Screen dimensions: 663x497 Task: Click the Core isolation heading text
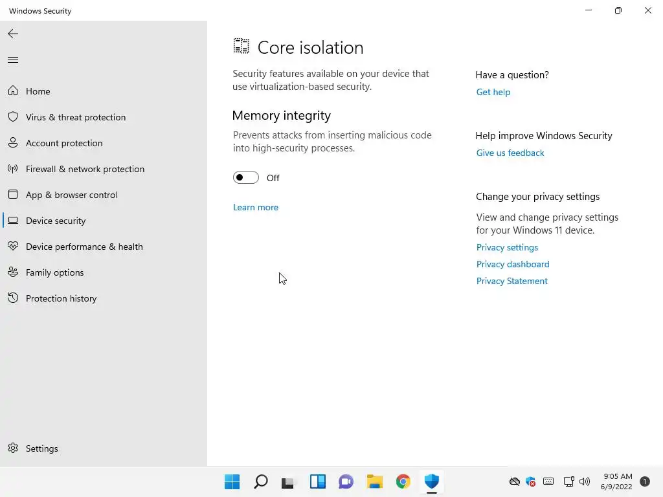coord(310,47)
